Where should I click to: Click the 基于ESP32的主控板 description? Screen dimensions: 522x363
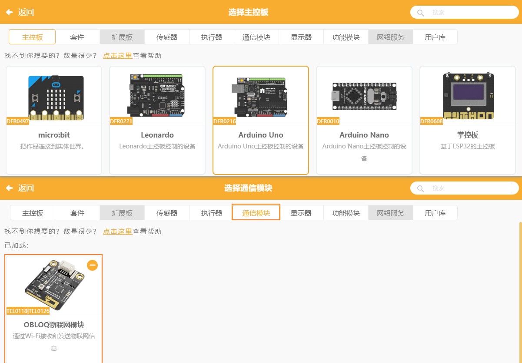[x=468, y=147]
